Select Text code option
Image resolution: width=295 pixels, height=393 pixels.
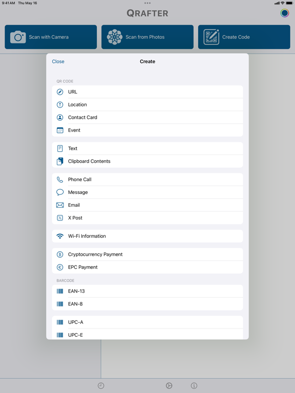(147, 148)
